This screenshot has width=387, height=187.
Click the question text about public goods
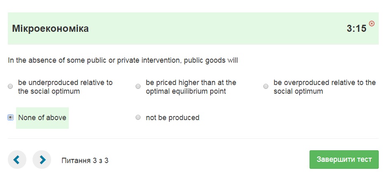tap(123, 60)
